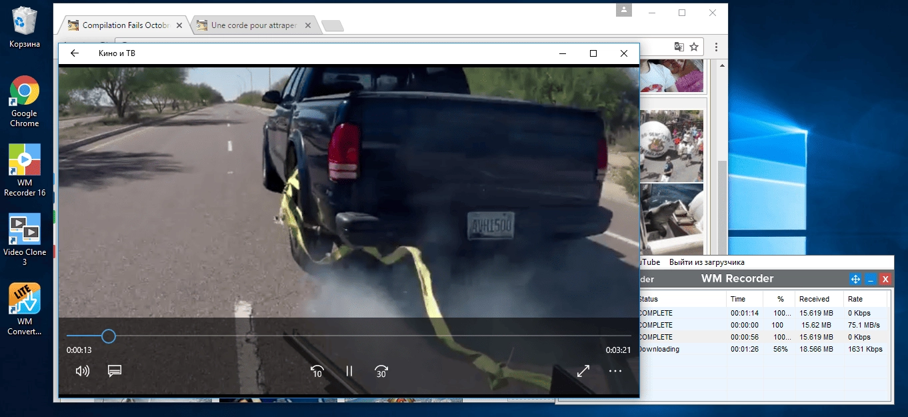Screen dimensions: 908x417
Task: Switch player to full screen
Action: [583, 371]
